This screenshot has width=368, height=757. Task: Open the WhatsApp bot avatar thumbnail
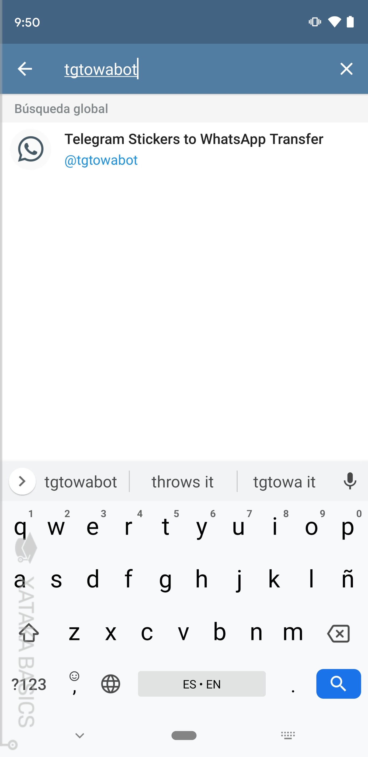(x=30, y=149)
